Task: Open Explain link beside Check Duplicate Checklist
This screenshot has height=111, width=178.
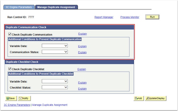Action: pos(82,69)
